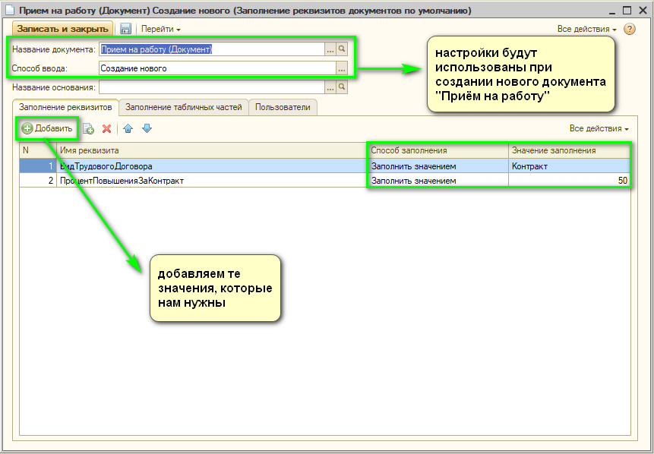Click the Способ заполнения column header
Screen dimensions: 654x454
tap(437, 150)
